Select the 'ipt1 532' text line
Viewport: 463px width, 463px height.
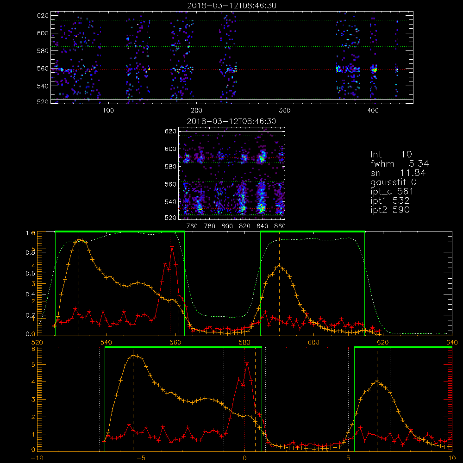click(x=390, y=201)
